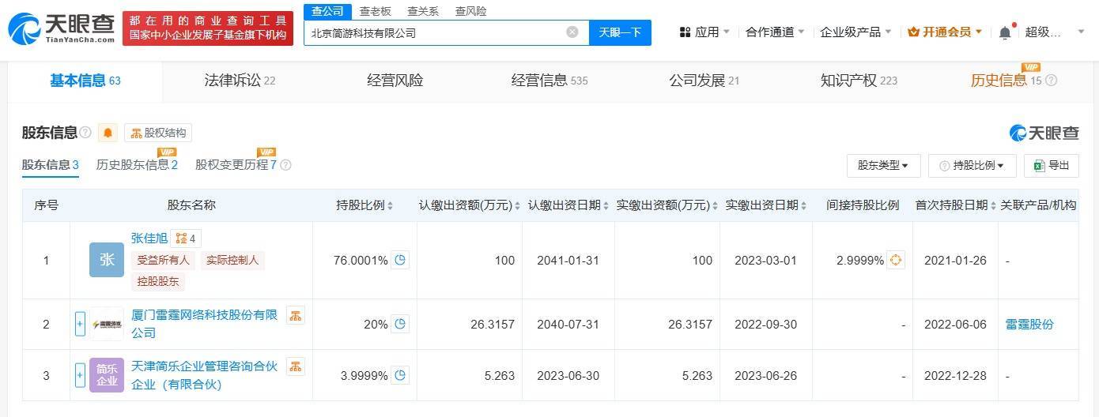1099x417 pixels.
Task: Click equity structure icon beside 天津简乐企业管理咨询
Action: (x=295, y=366)
